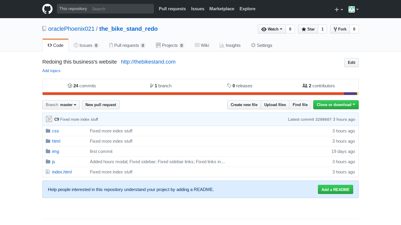Click the folder icon next to img
Image resolution: width=401 pixels, height=225 pixels.
click(48, 151)
